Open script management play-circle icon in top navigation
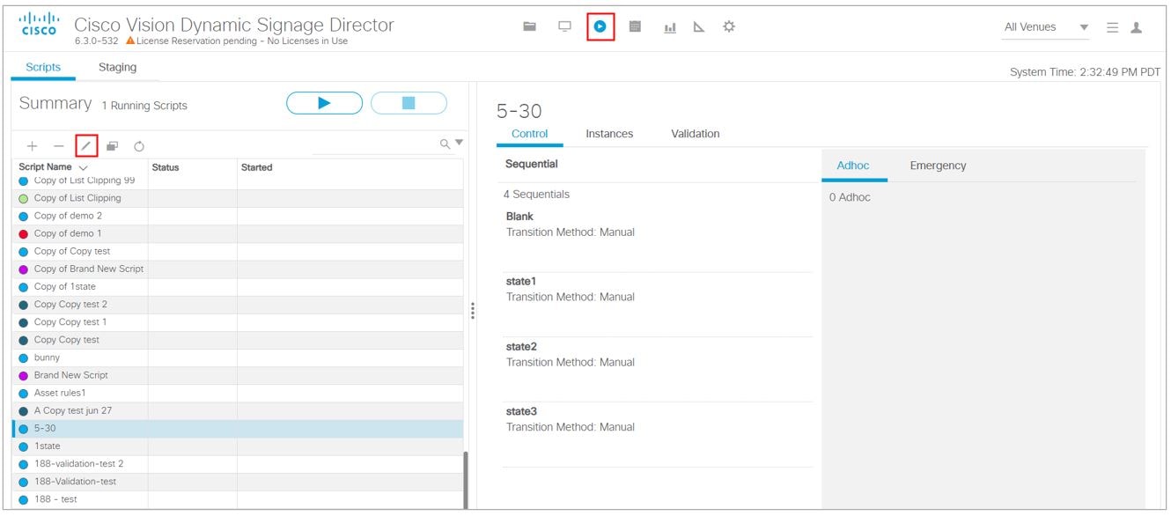 pos(600,26)
